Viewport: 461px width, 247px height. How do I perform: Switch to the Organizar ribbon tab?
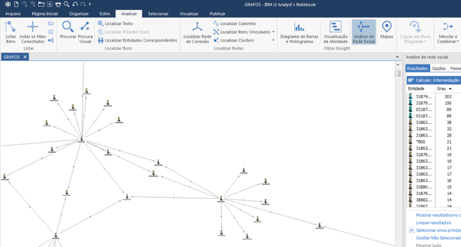click(79, 14)
